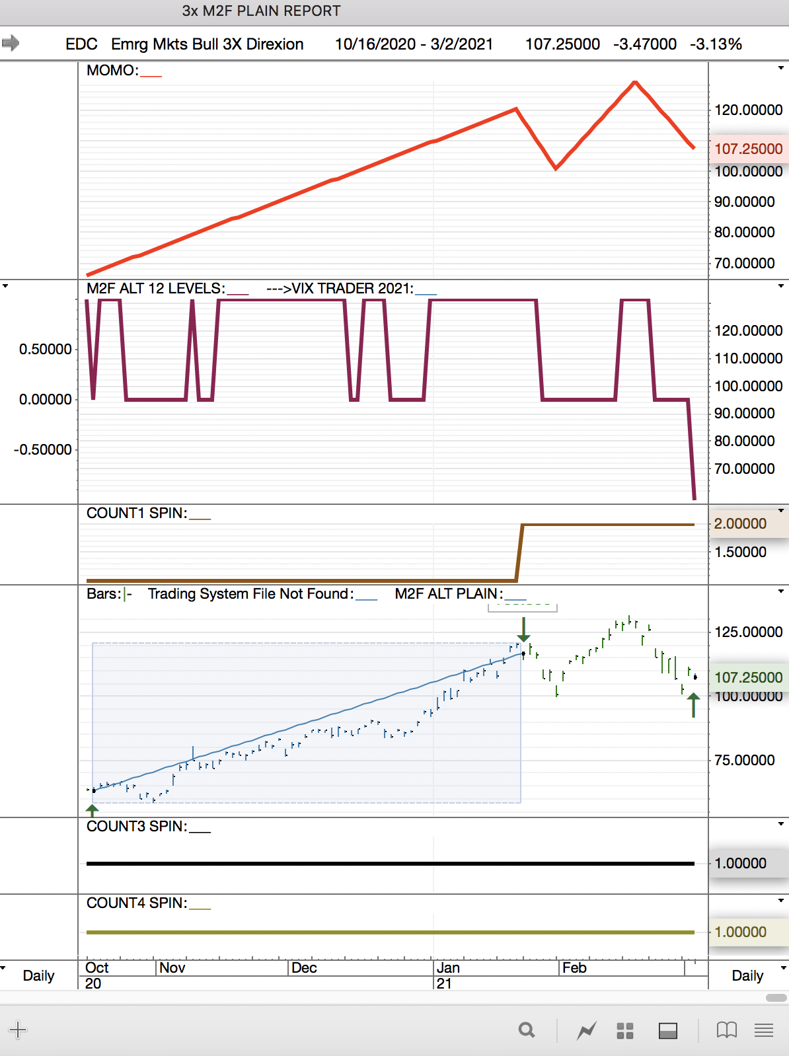Open the list lines menu icon

coord(764,1030)
